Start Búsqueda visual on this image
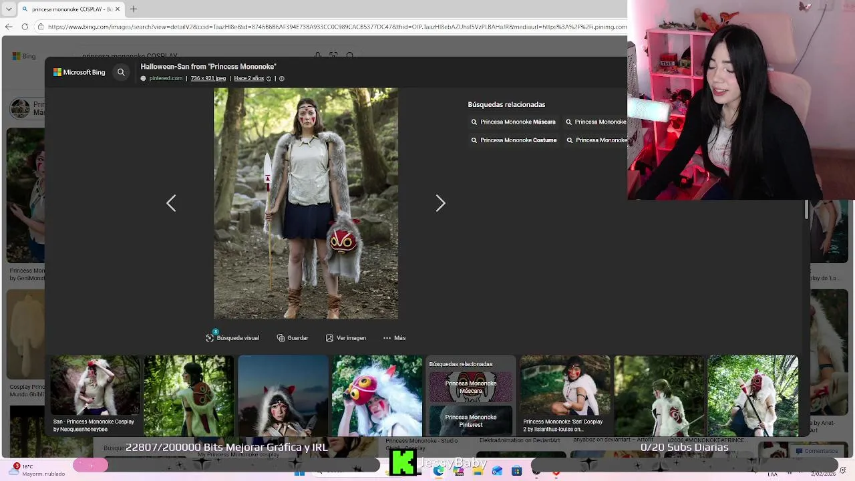 pos(232,338)
